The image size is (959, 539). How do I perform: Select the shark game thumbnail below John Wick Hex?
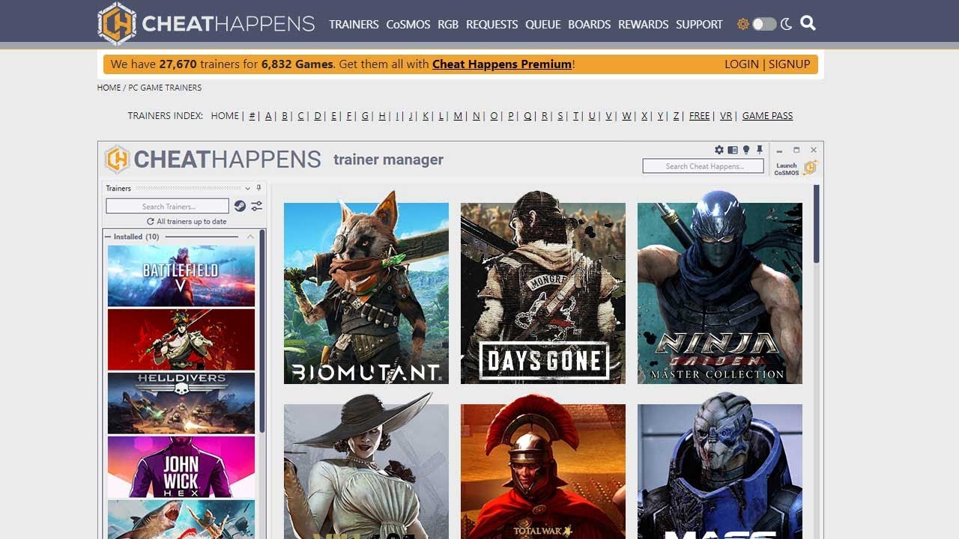[x=181, y=520]
